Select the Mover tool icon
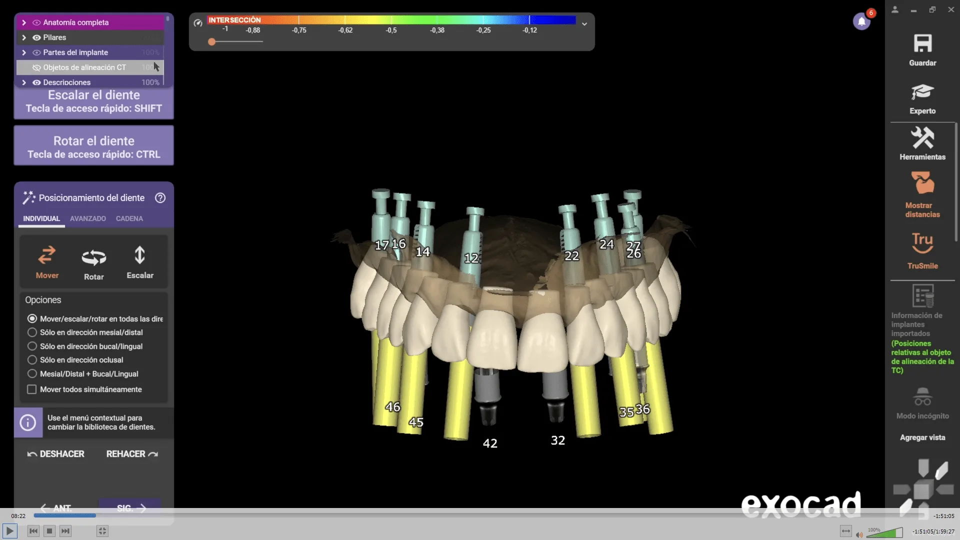Image resolution: width=960 pixels, height=540 pixels. pos(47,255)
